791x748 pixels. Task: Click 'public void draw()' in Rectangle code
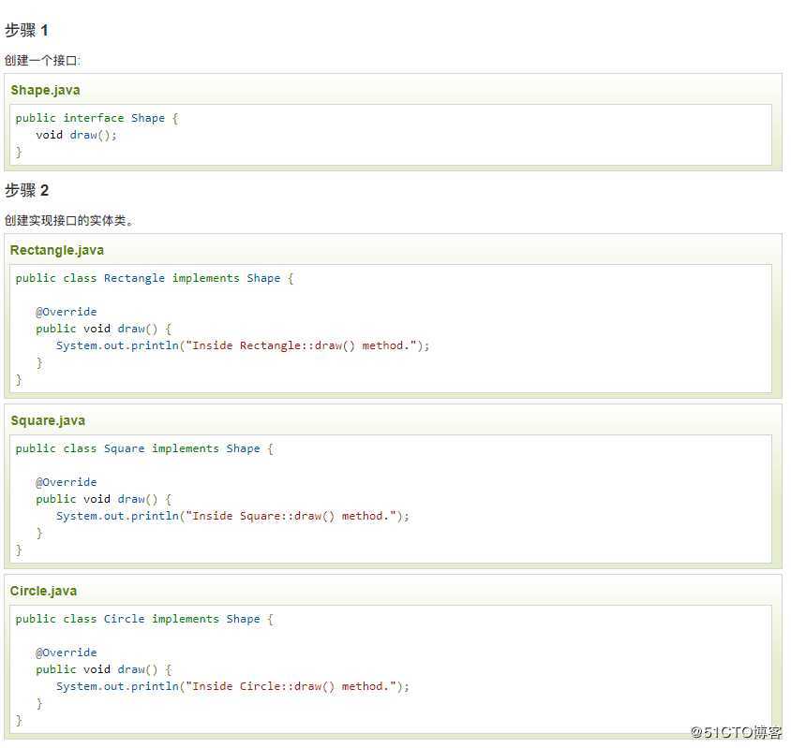(104, 330)
